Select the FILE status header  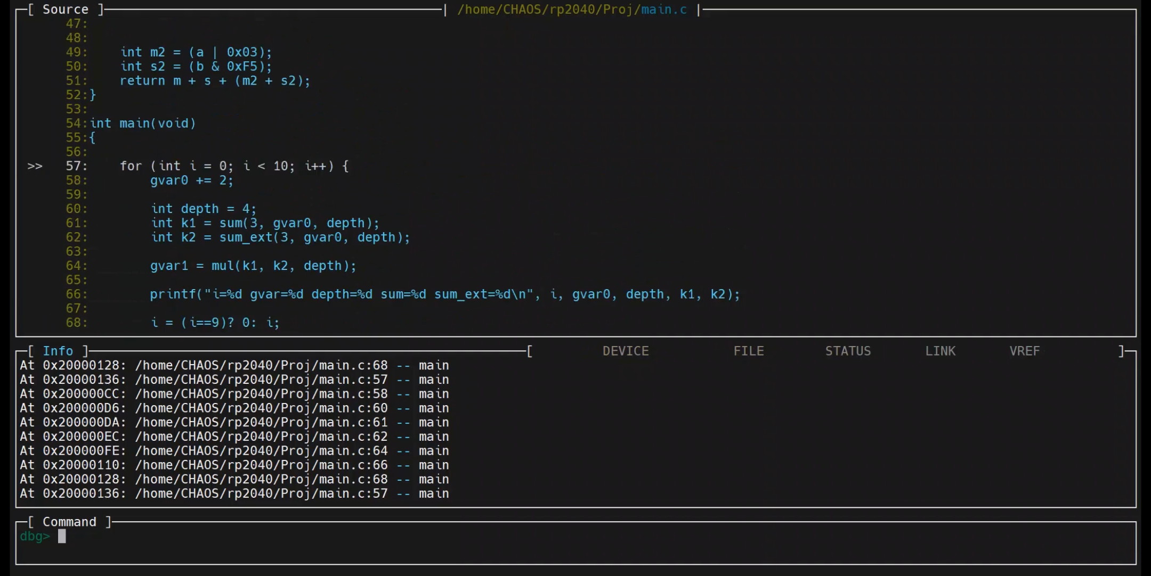[x=749, y=351]
